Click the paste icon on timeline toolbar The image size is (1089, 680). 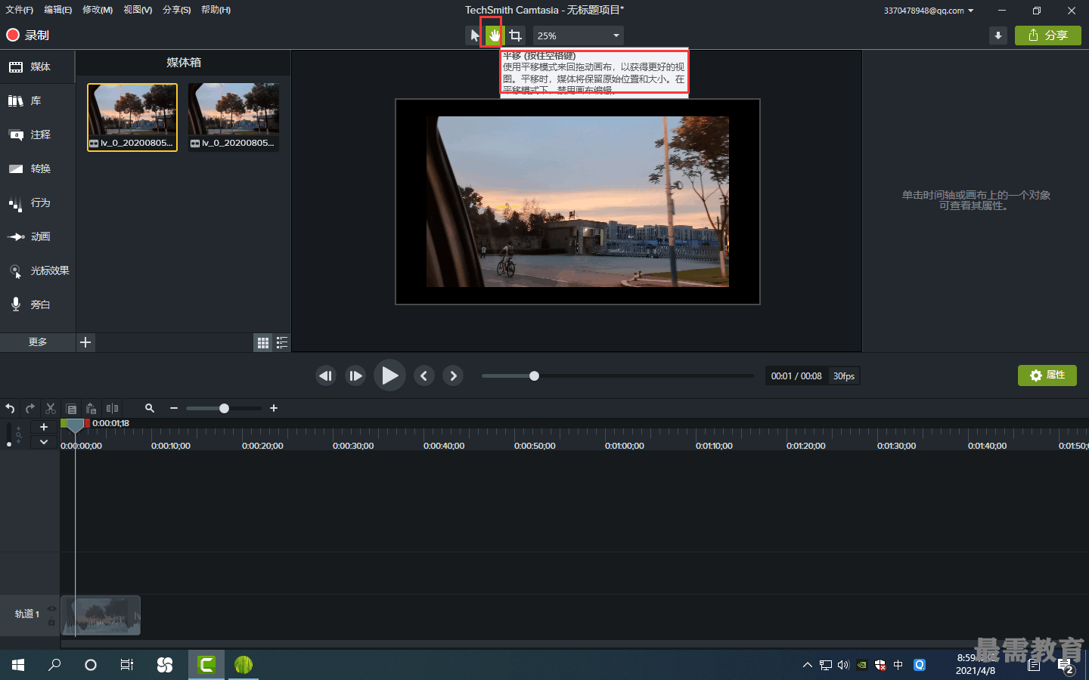click(x=92, y=409)
